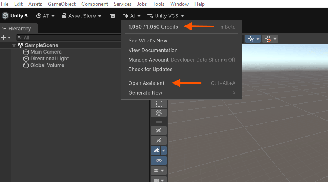This screenshot has width=328, height=182.
Task: Click the In Beta label
Action: click(x=227, y=27)
